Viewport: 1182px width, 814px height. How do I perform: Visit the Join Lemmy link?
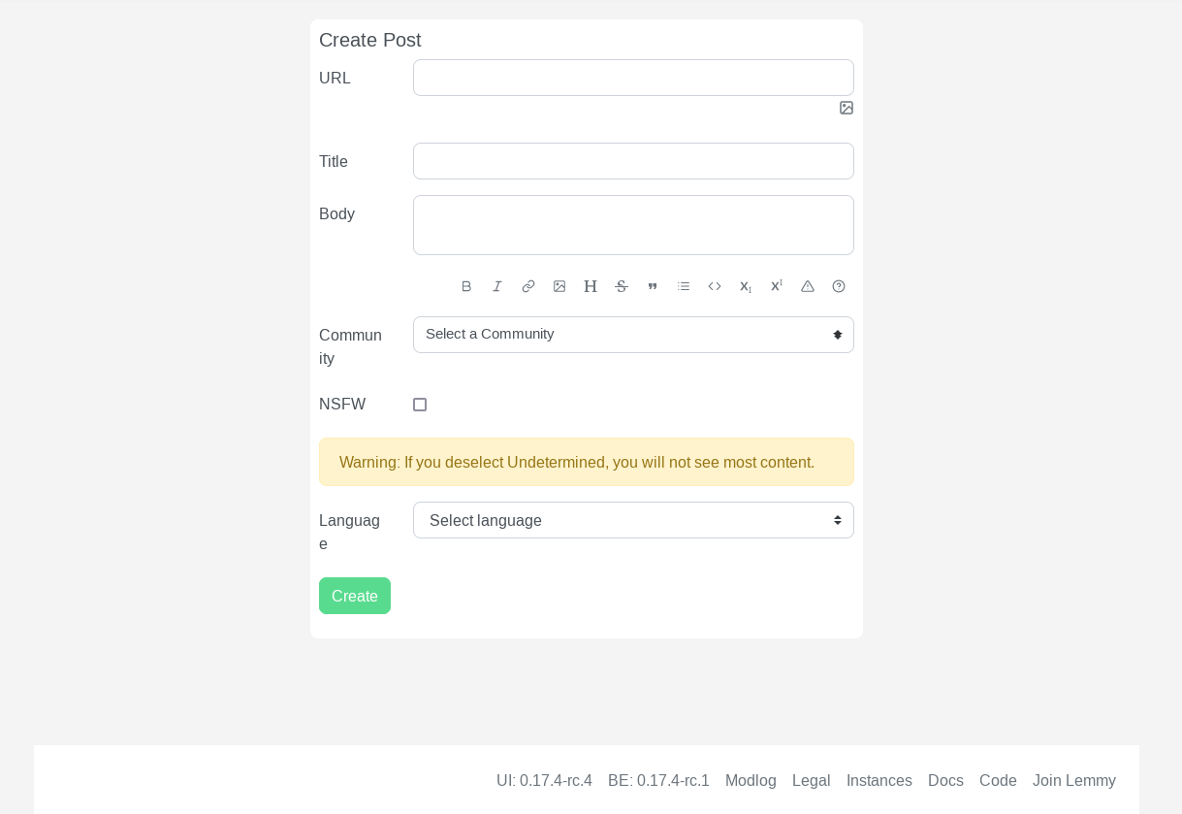point(1073,780)
